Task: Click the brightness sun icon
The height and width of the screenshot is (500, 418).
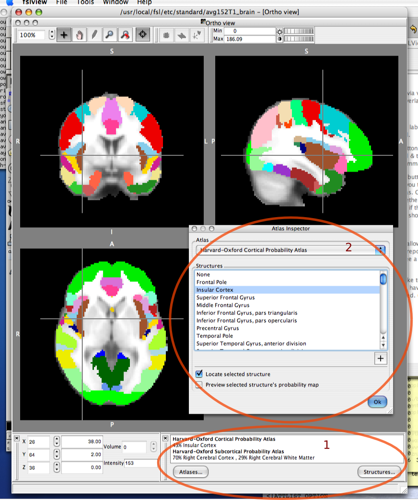Action: [279, 31]
